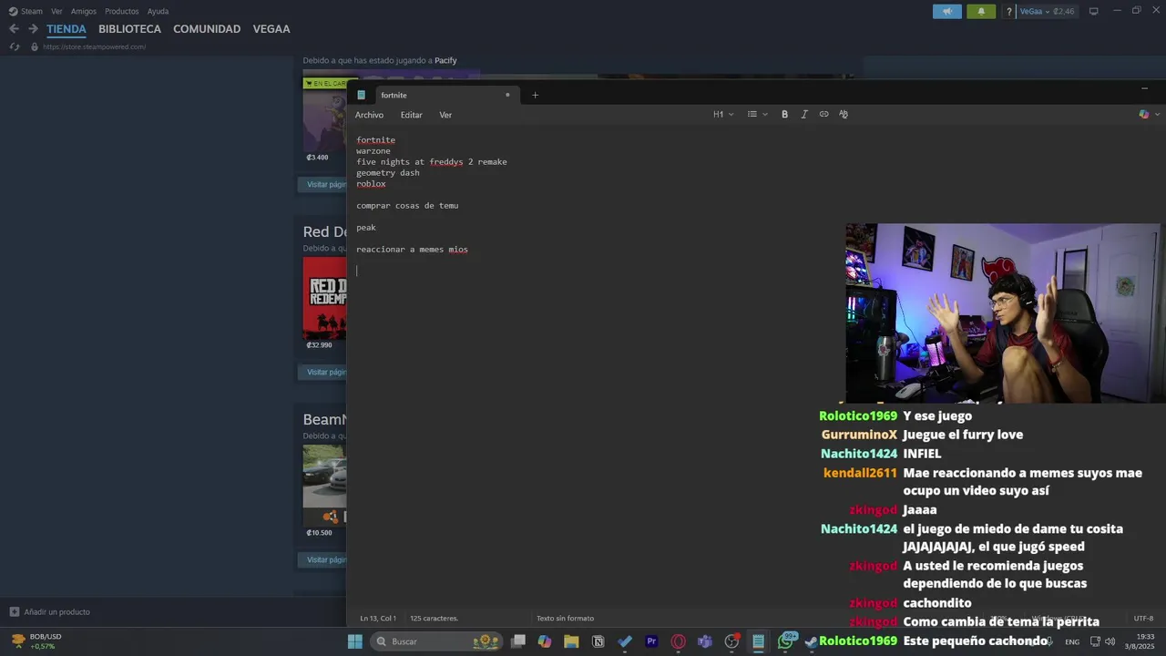Add a new Notepad tab
1166x656 pixels.
(x=535, y=95)
